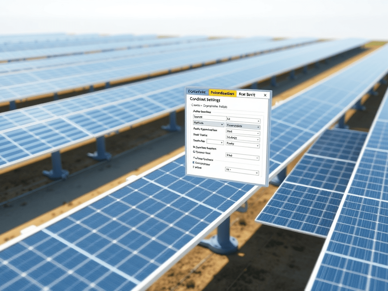Uncheck the blue checked checkbox near the bottom
This screenshot has width=388, height=291.
[x=194, y=162]
